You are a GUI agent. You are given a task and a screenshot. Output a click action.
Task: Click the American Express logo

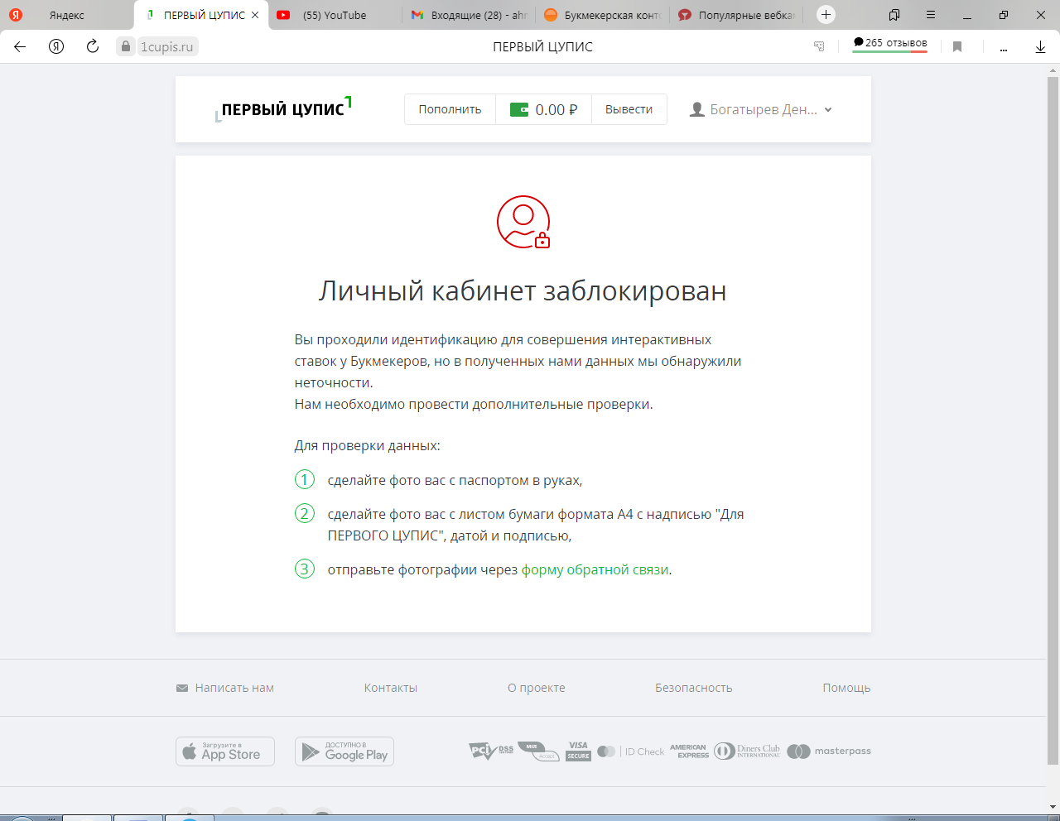[689, 751]
